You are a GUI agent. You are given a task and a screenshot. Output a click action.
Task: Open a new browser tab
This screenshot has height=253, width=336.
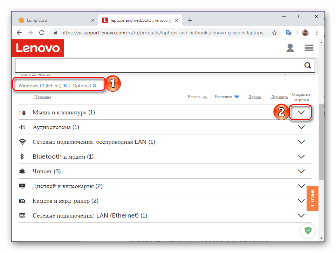point(190,20)
